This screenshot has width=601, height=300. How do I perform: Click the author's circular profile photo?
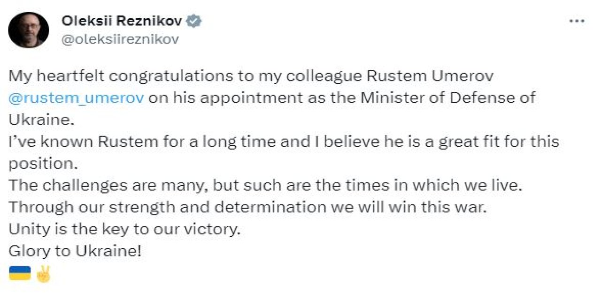click(28, 28)
